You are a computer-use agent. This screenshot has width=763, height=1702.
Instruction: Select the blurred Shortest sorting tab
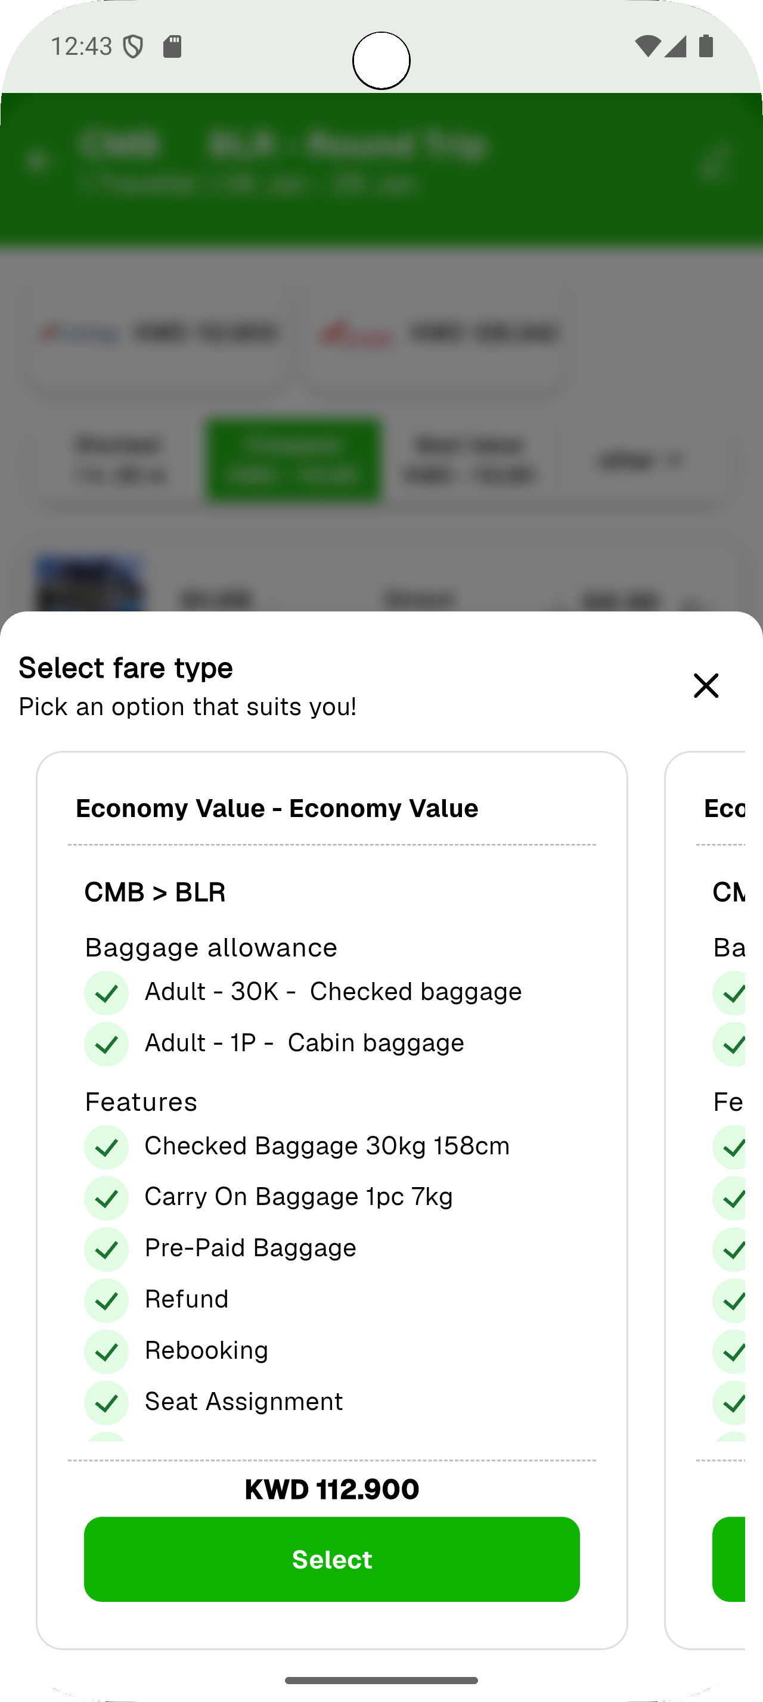pos(119,460)
